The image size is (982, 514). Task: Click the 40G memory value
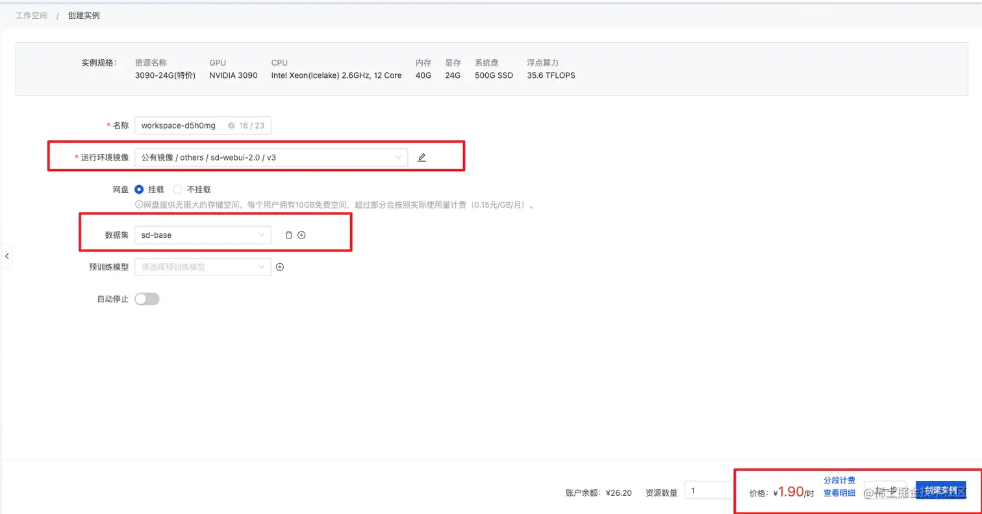tap(423, 75)
